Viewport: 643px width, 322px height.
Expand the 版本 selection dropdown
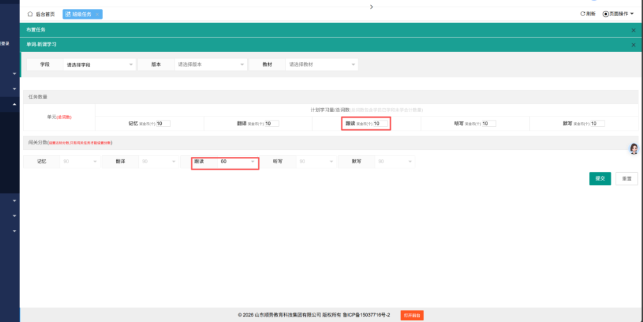click(210, 65)
